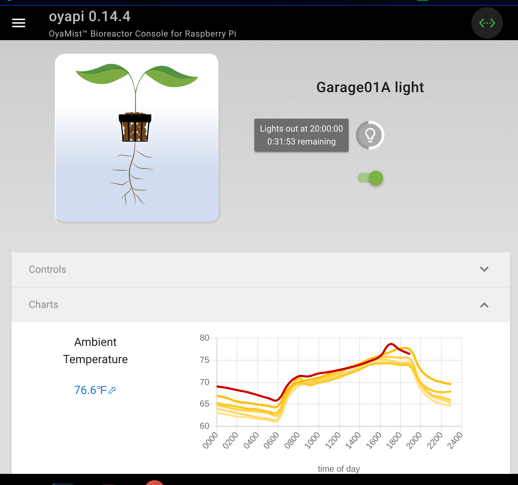Select the Charts section header
The height and width of the screenshot is (485, 518).
(43, 305)
